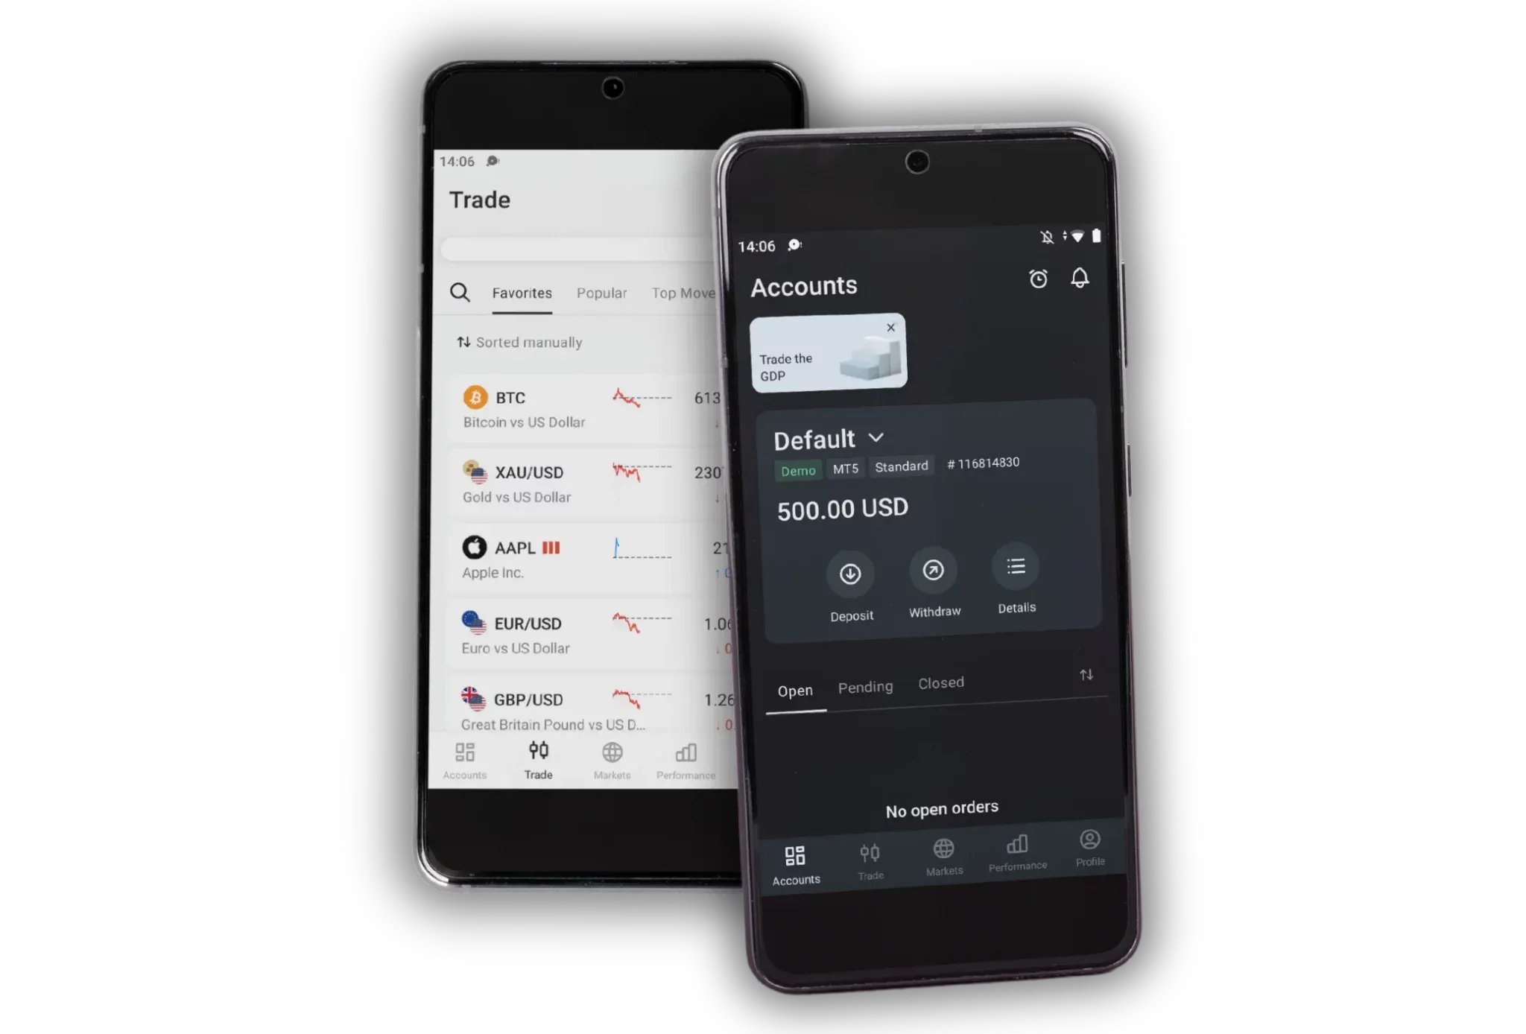Select the Favorites tab on Trade screen
The image size is (1526, 1034).
(x=521, y=293)
